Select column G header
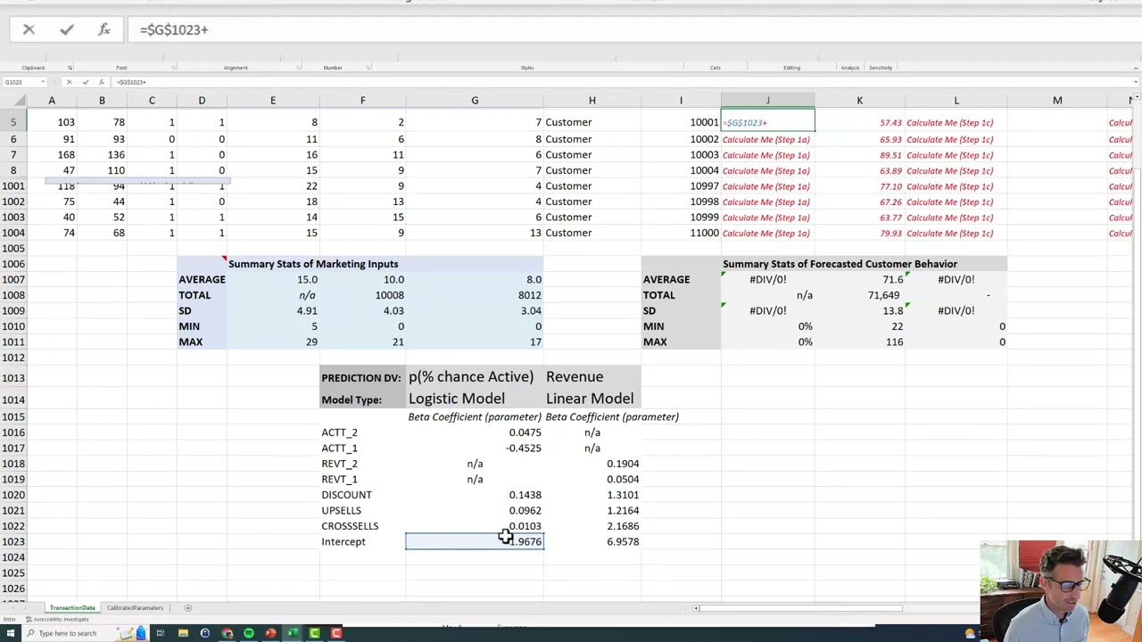 pyautogui.click(x=475, y=101)
